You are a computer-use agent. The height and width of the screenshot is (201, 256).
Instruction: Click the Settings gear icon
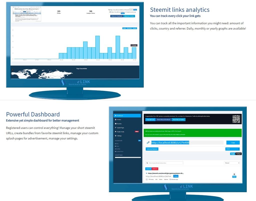coord(115,136)
